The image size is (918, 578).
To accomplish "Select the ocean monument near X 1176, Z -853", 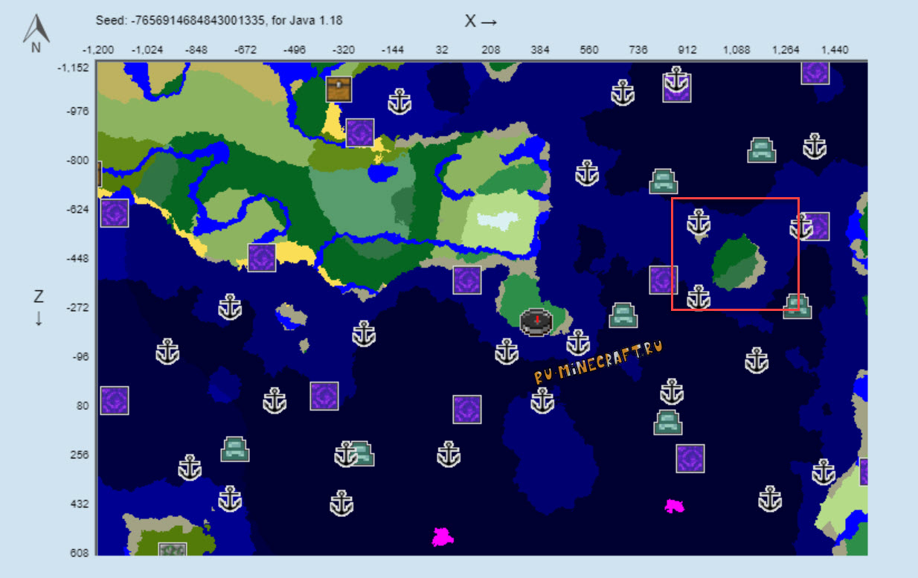I will (x=762, y=150).
